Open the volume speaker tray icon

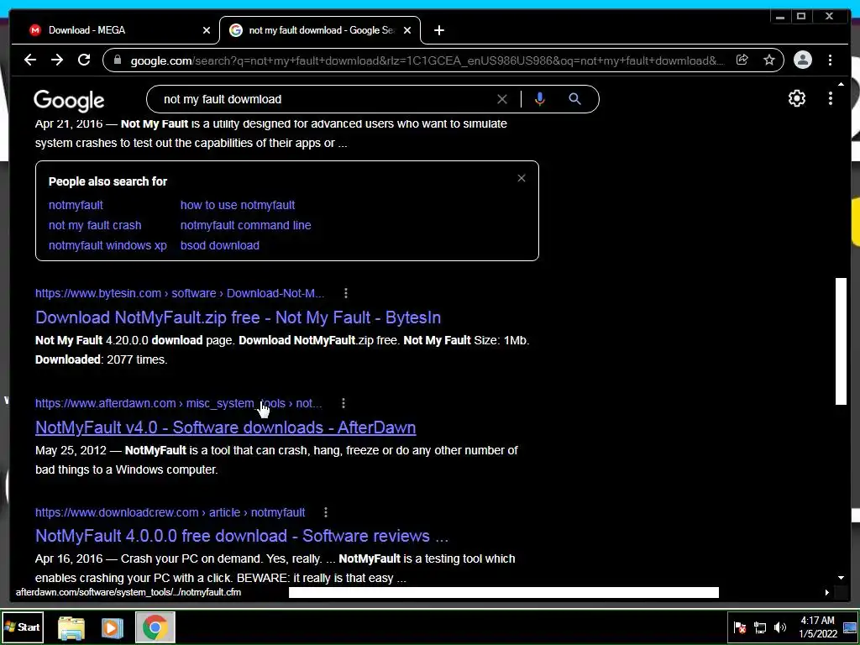pos(780,628)
